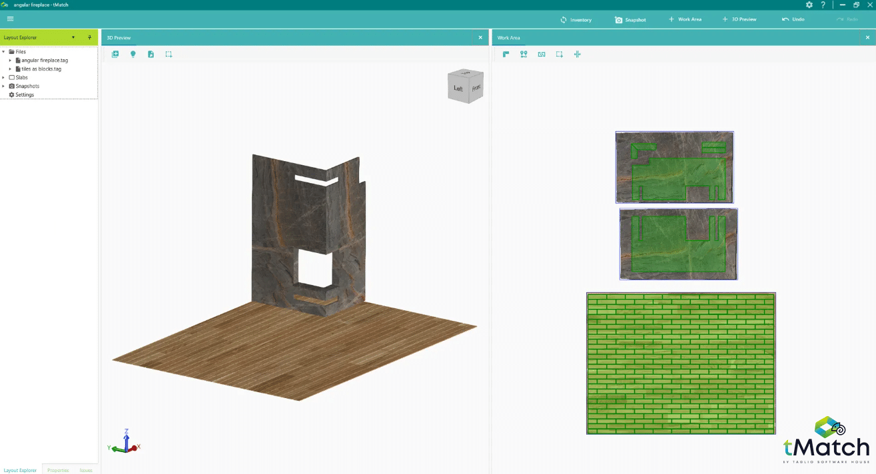
Task: Open the hamburger menu at top left
Action: coord(10,19)
